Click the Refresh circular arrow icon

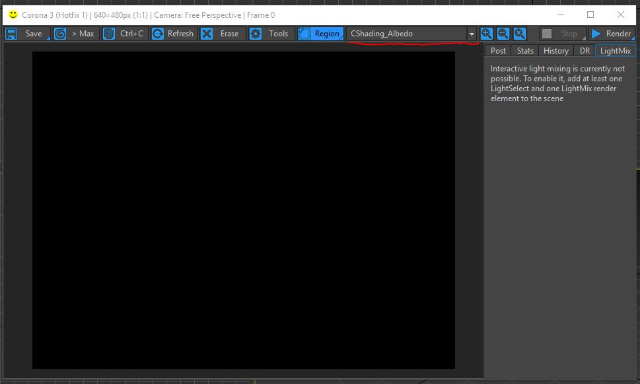(x=158, y=34)
